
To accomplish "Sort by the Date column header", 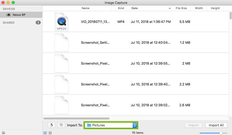I will (151, 8).
